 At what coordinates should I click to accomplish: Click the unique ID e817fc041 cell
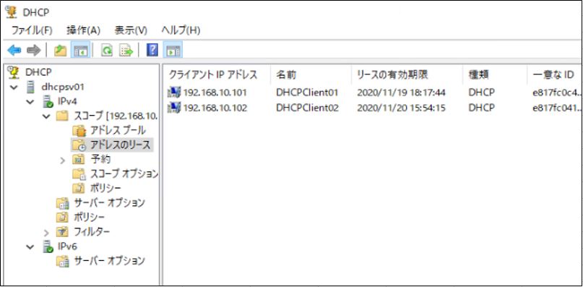pyautogui.click(x=556, y=108)
